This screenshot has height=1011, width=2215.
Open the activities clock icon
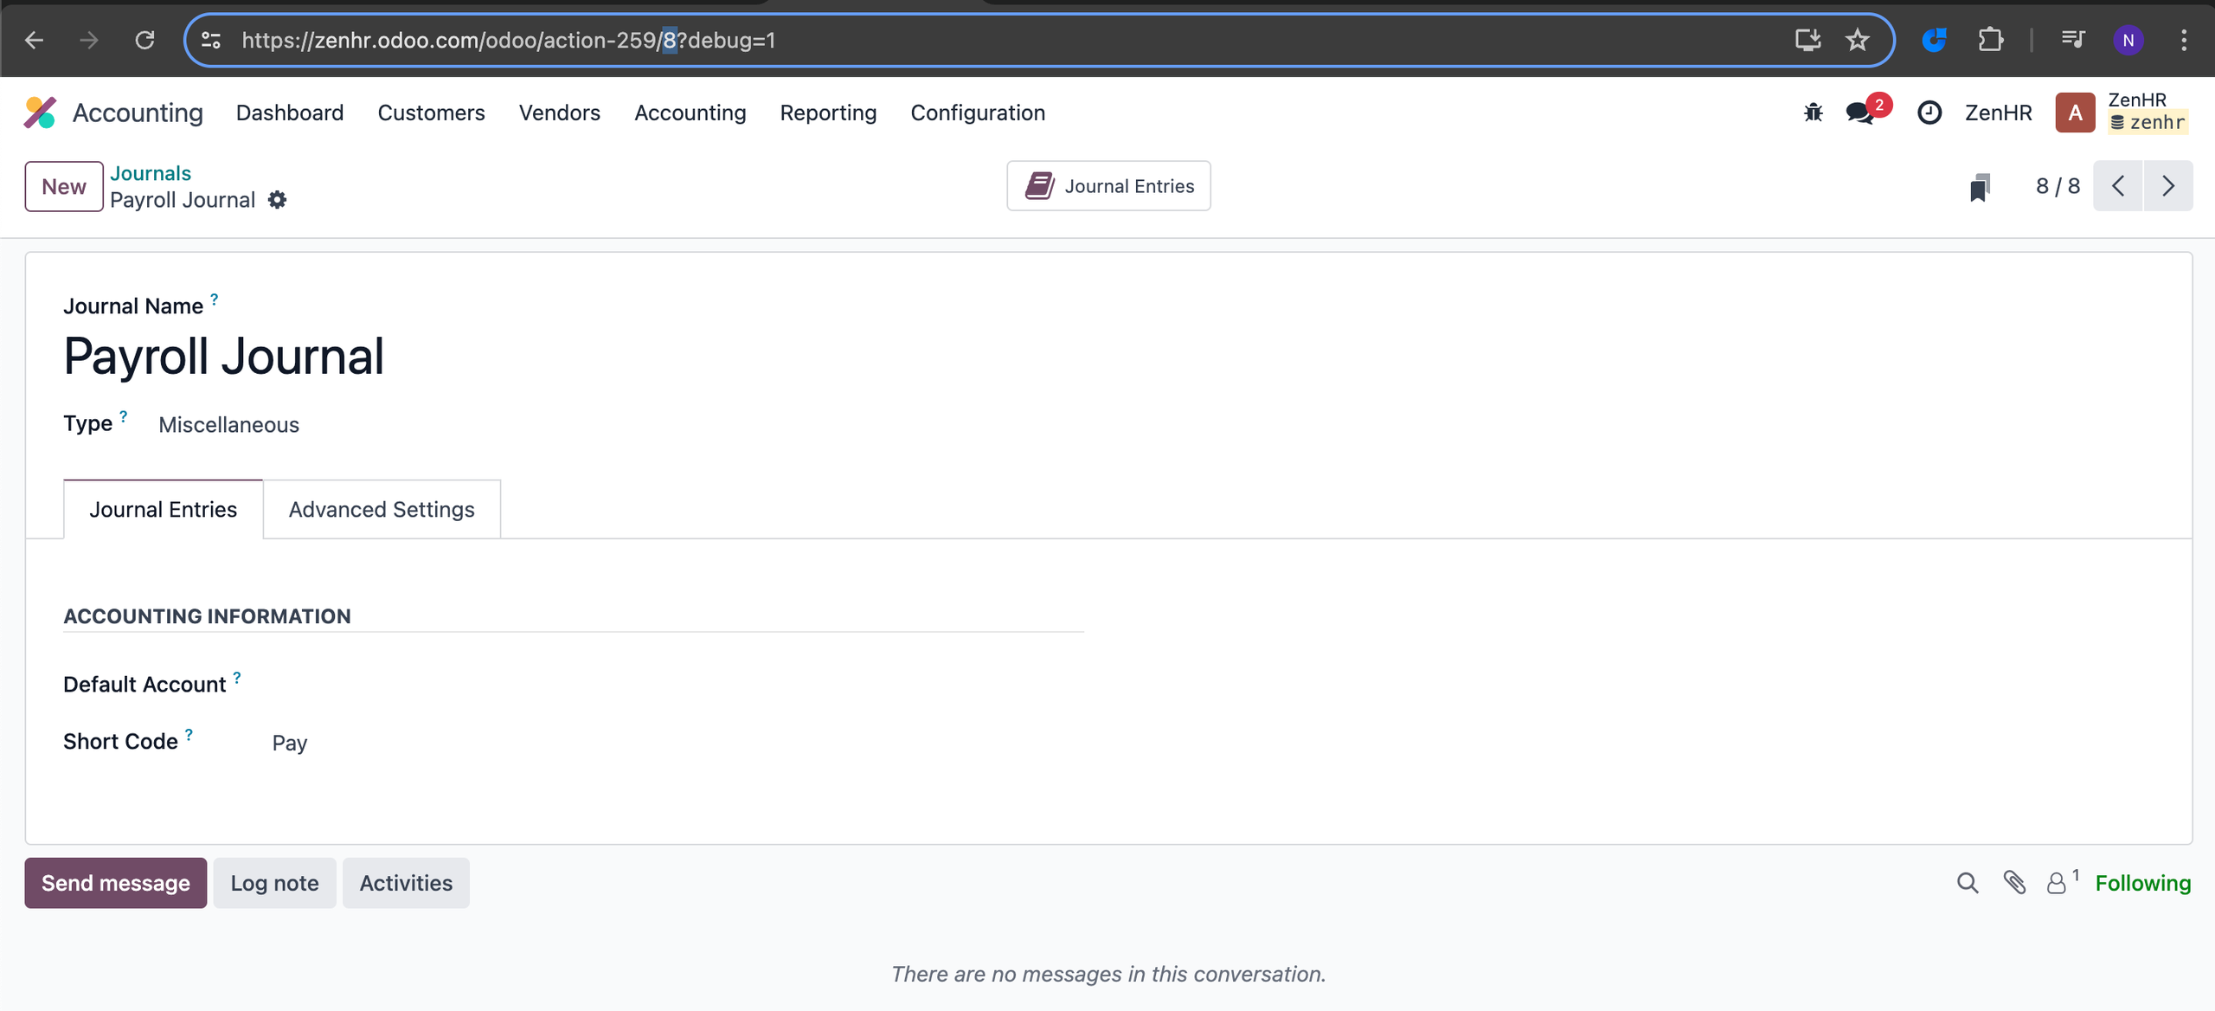1929,113
